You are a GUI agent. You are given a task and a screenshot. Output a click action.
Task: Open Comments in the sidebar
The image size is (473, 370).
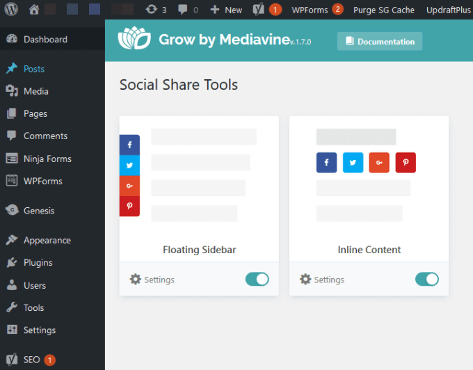point(45,136)
